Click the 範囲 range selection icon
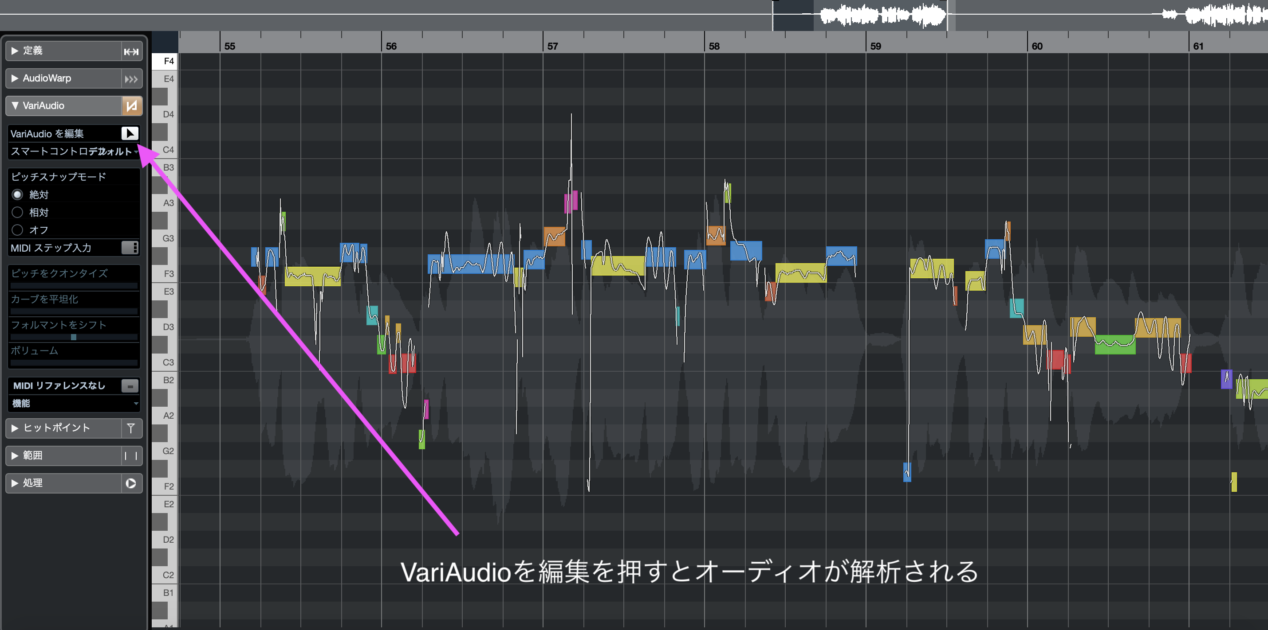Viewport: 1268px width, 630px height. [131, 455]
